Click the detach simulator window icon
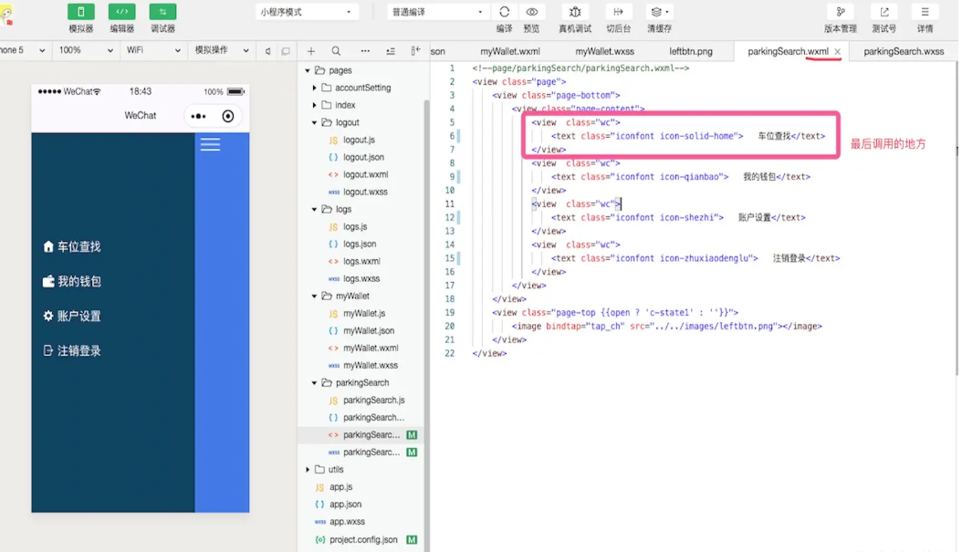Image resolution: width=962 pixels, height=552 pixels. pos(286,51)
